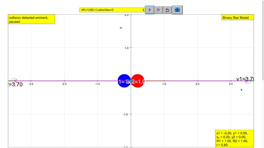Click the t = 0.83 time readout
264x148 pixels.
coord(222,145)
